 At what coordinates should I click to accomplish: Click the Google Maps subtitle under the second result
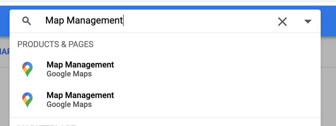point(69,105)
